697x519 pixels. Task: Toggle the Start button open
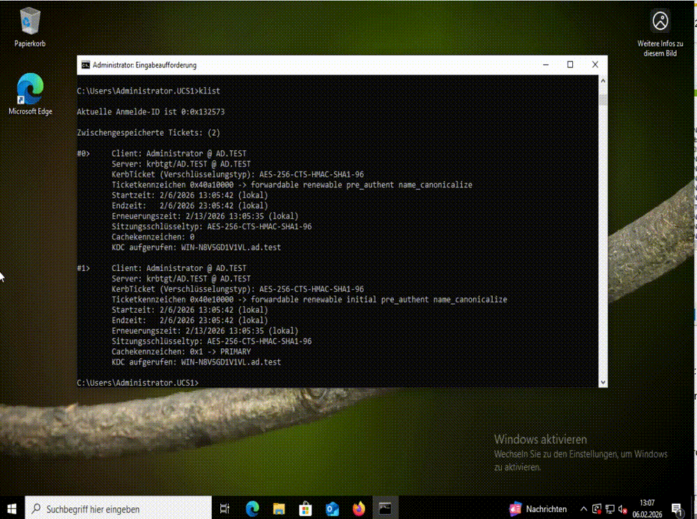click(13, 508)
